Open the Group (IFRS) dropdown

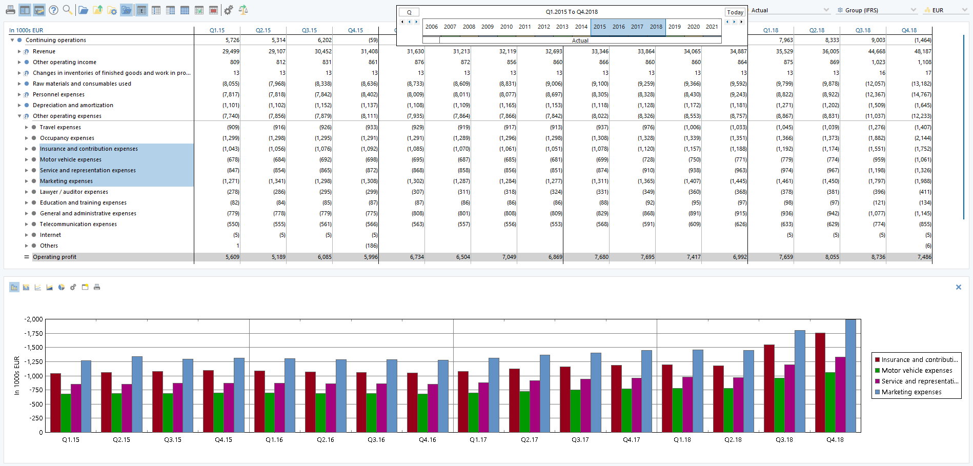point(877,10)
